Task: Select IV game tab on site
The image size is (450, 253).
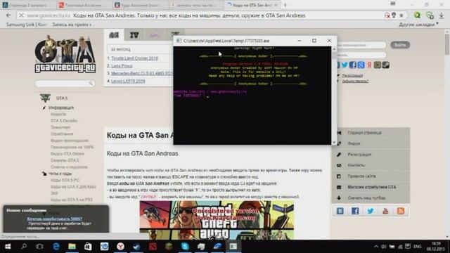Action: [x=134, y=35]
